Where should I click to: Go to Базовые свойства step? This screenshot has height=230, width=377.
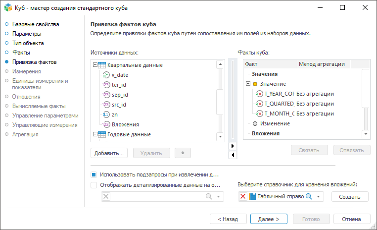click(35, 24)
